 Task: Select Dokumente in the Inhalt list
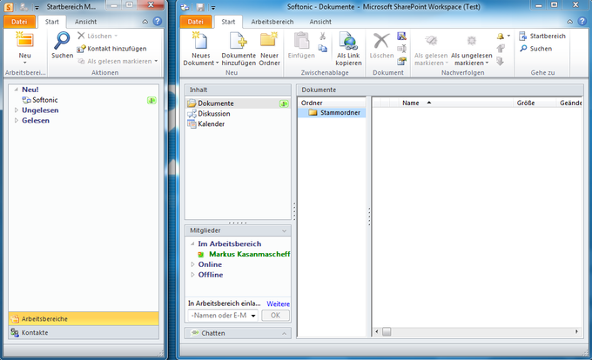[238, 103]
